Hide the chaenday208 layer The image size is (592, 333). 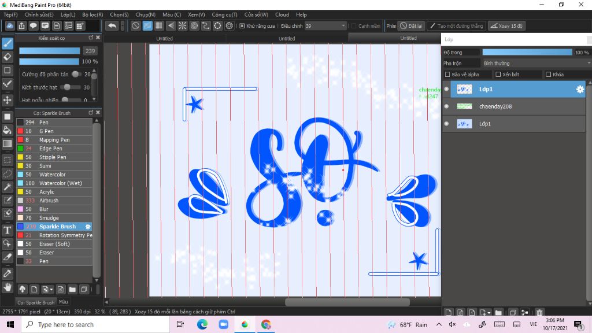click(447, 106)
